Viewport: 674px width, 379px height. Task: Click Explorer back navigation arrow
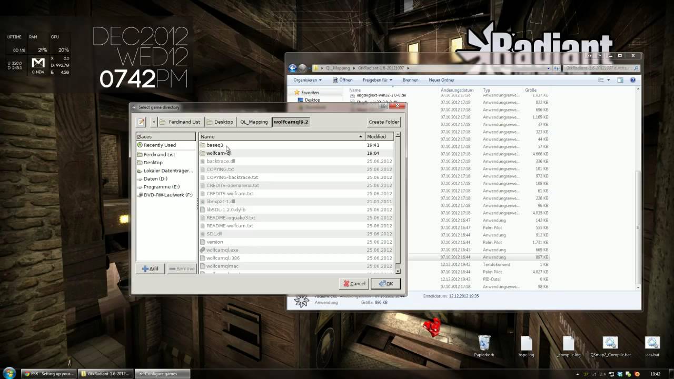(293, 68)
